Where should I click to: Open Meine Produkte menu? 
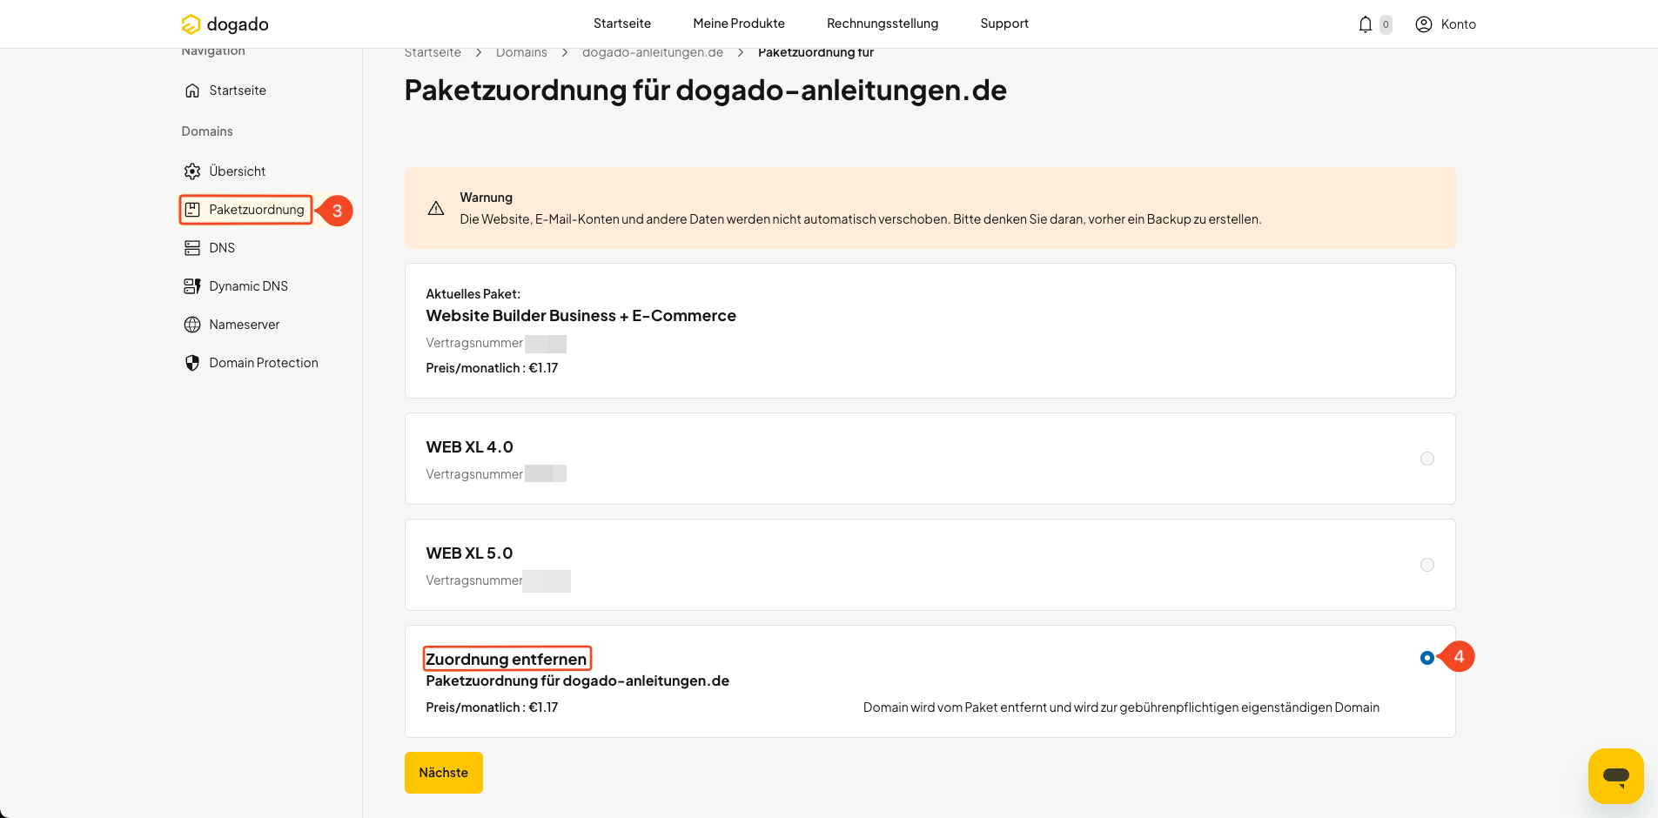pyautogui.click(x=739, y=23)
